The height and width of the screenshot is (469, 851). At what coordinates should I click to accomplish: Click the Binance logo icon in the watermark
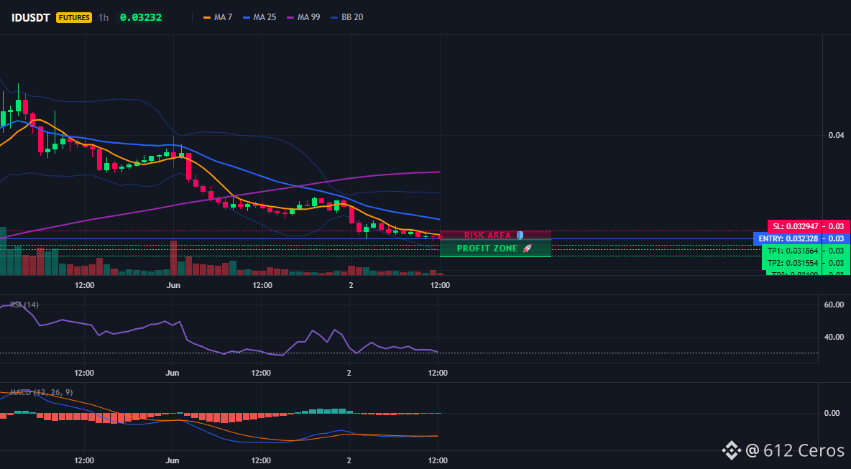point(730,450)
